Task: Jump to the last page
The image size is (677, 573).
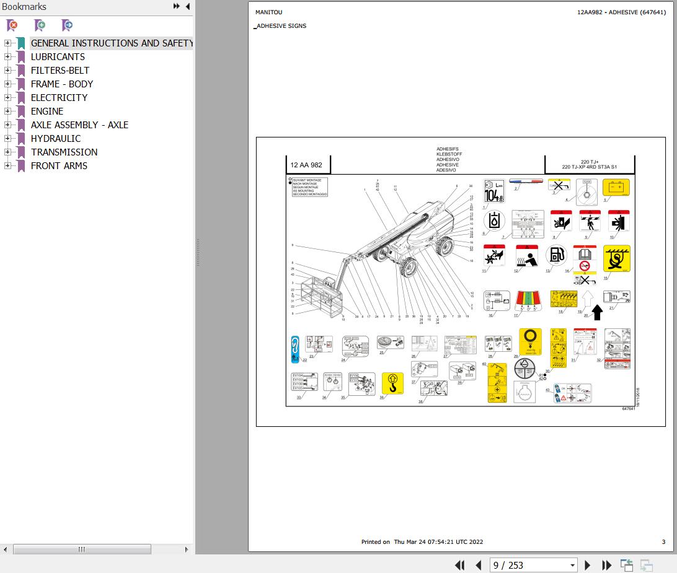Action: [606, 565]
